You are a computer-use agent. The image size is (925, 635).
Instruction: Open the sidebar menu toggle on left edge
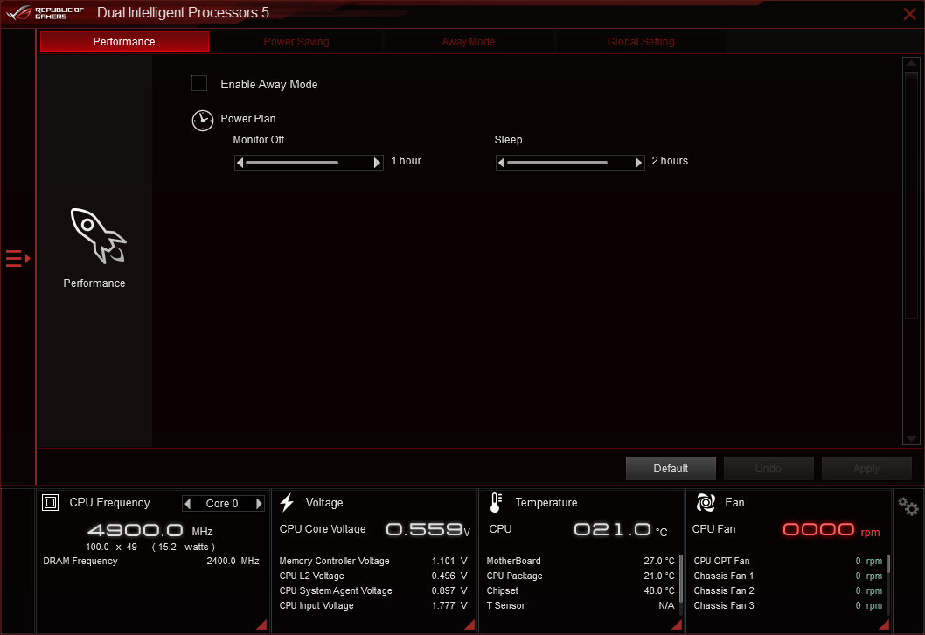coord(15,258)
